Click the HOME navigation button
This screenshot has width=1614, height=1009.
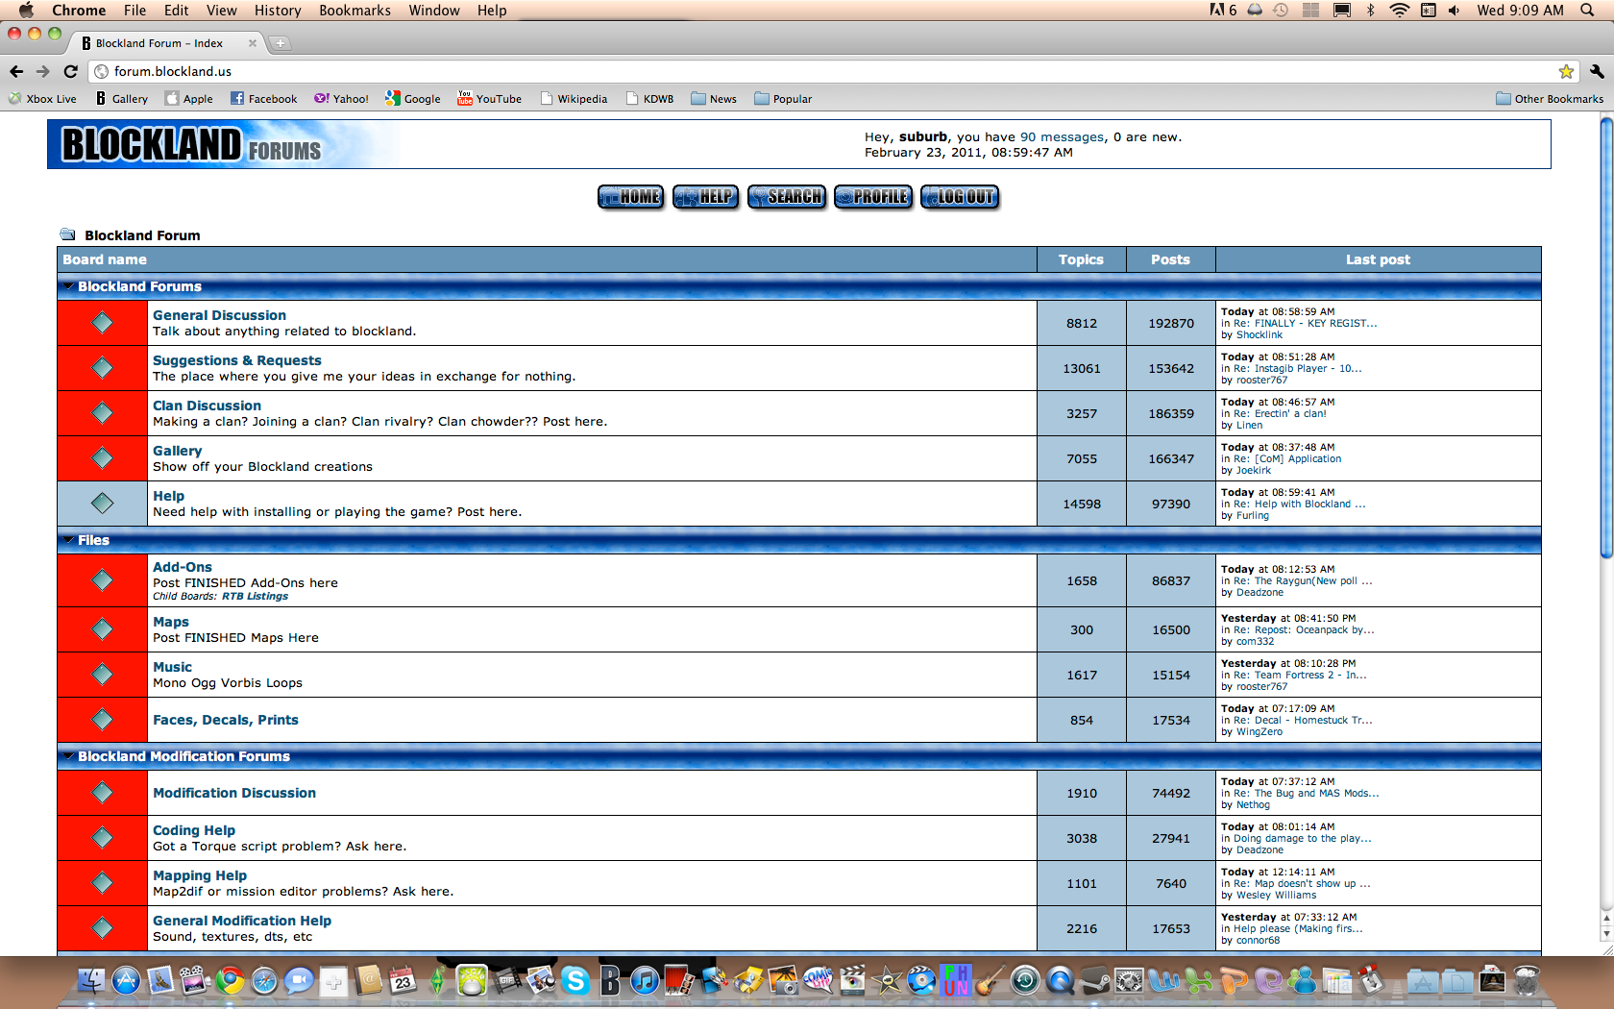(x=630, y=197)
